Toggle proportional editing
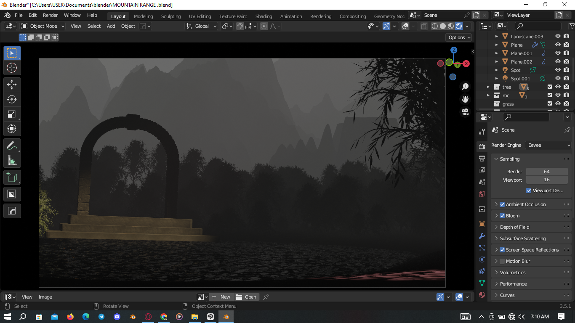The height and width of the screenshot is (323, 575). click(264, 26)
